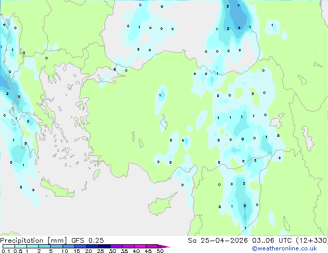Click the 'GFS 0.25' model label
328x253 pixels.
click(87, 241)
